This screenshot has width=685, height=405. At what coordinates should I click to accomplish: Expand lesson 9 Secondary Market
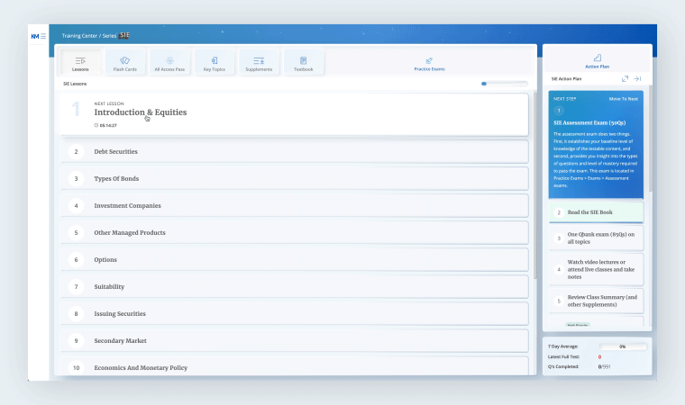(x=120, y=341)
